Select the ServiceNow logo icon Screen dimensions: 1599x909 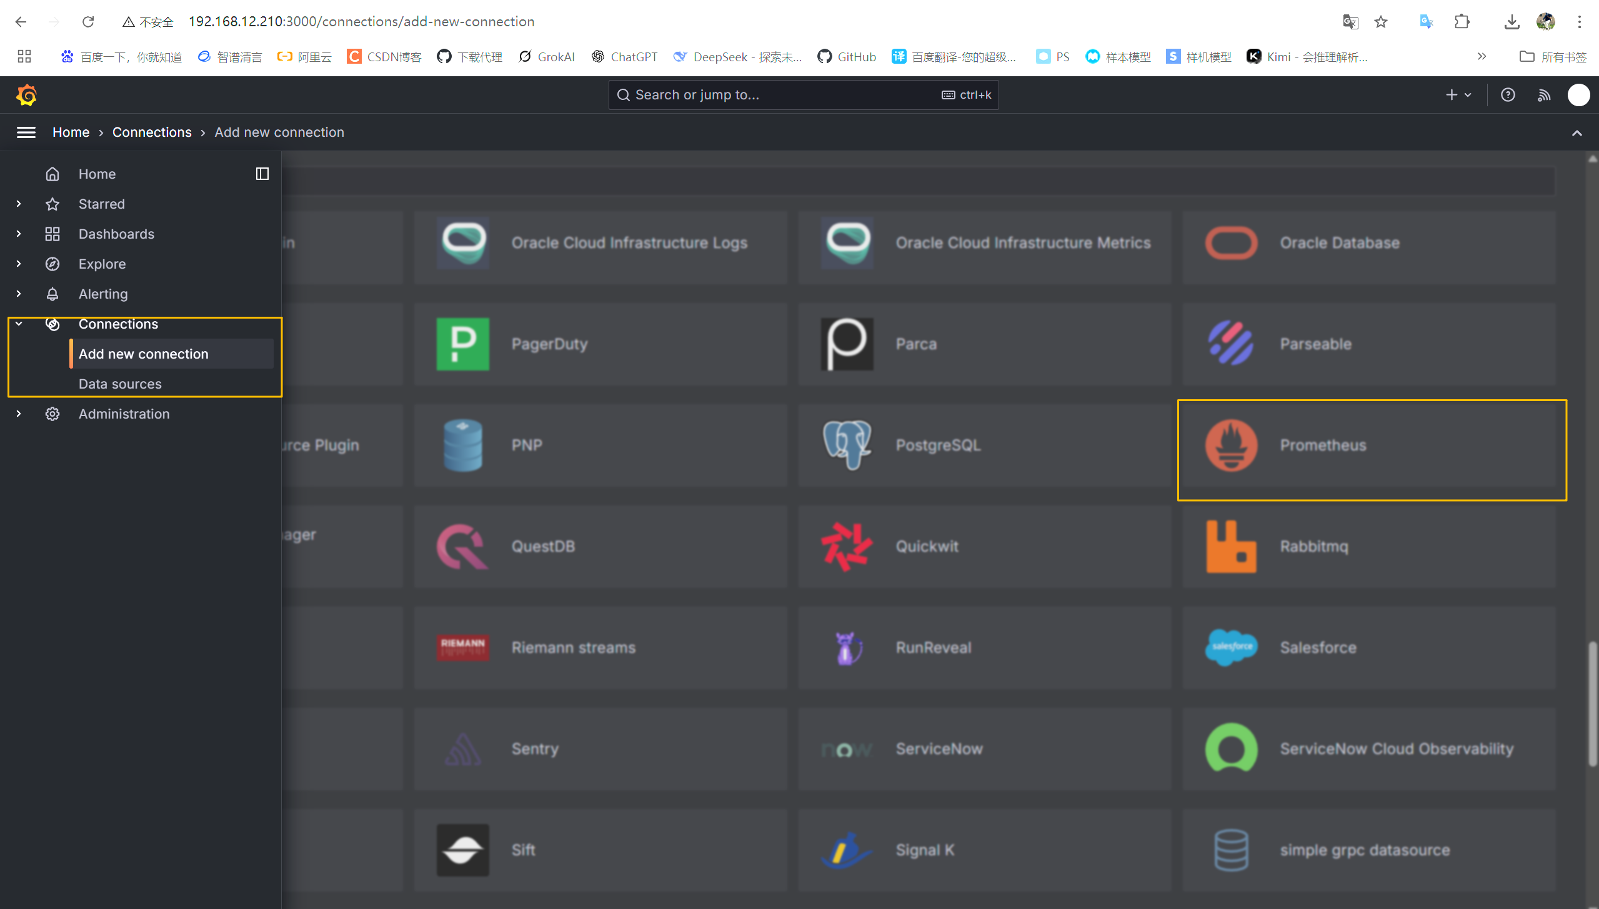(x=847, y=749)
